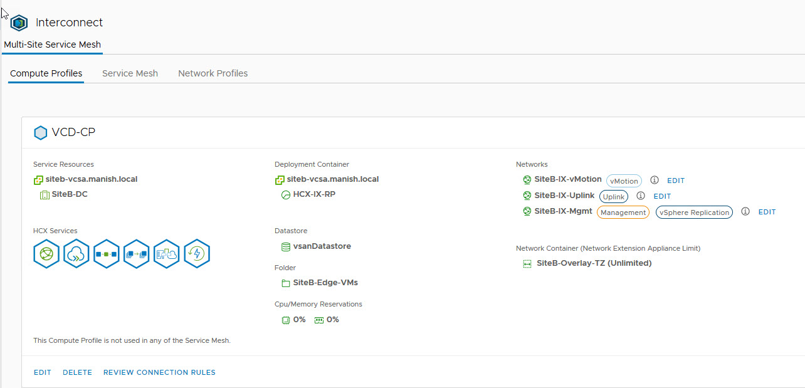The width and height of the screenshot is (805, 388).
Task: Click the three connected squares service icon
Action: [x=107, y=254]
